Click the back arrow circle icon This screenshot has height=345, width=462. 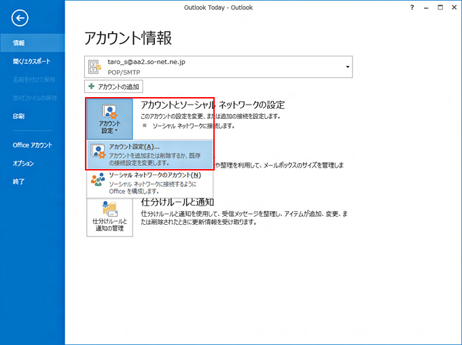[20, 18]
